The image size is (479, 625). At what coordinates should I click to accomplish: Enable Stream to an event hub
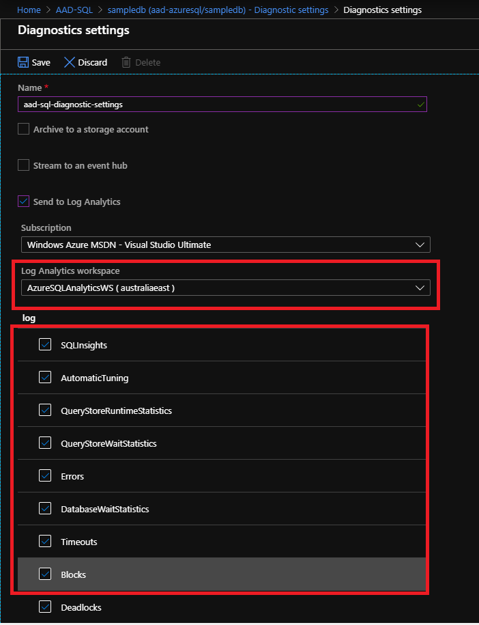[x=23, y=165]
